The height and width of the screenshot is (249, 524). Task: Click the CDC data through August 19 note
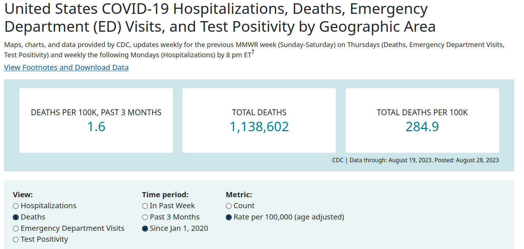pos(415,160)
